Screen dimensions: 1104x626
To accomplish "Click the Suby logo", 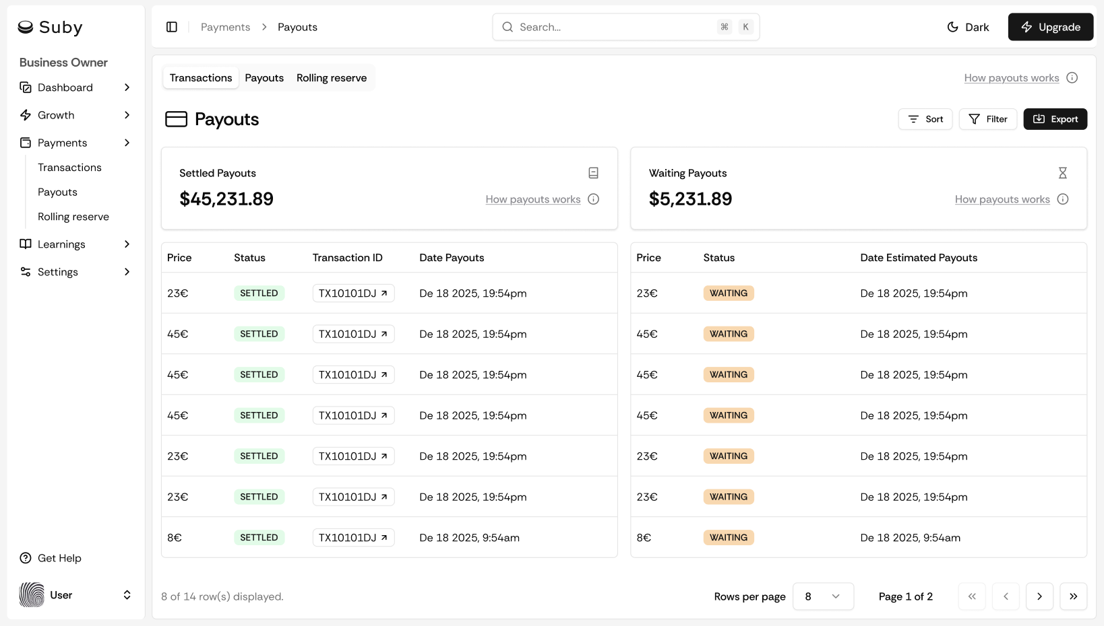I will point(51,27).
